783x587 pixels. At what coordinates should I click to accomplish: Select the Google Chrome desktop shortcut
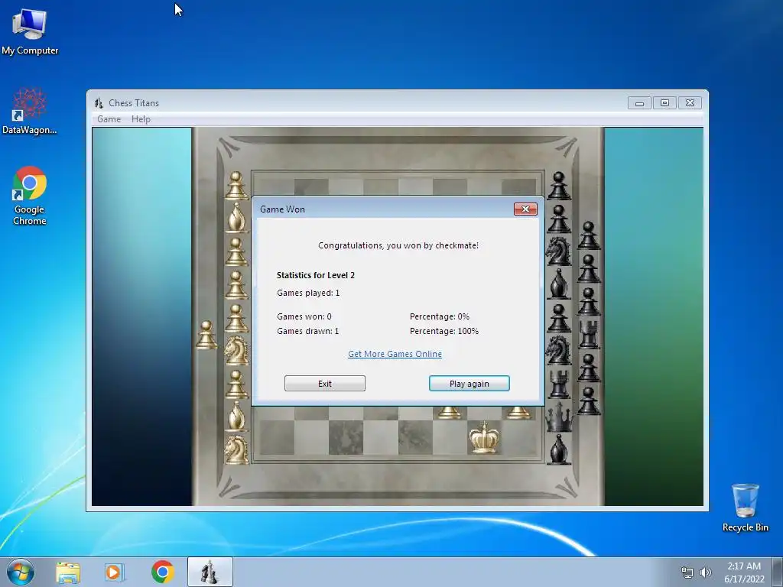(x=30, y=196)
